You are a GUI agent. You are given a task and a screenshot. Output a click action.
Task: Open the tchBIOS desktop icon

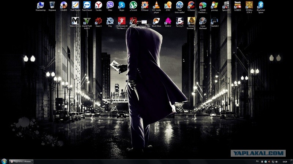(237, 6)
